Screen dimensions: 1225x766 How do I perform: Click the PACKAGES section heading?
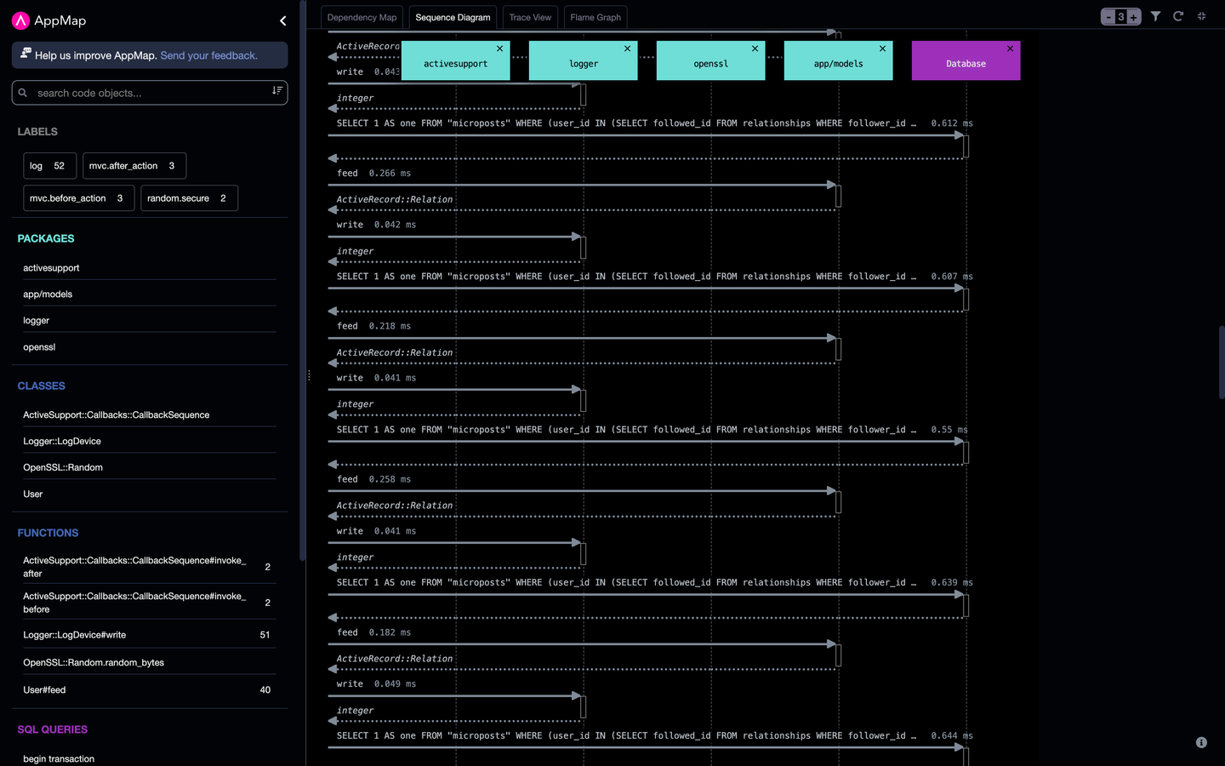(x=46, y=238)
